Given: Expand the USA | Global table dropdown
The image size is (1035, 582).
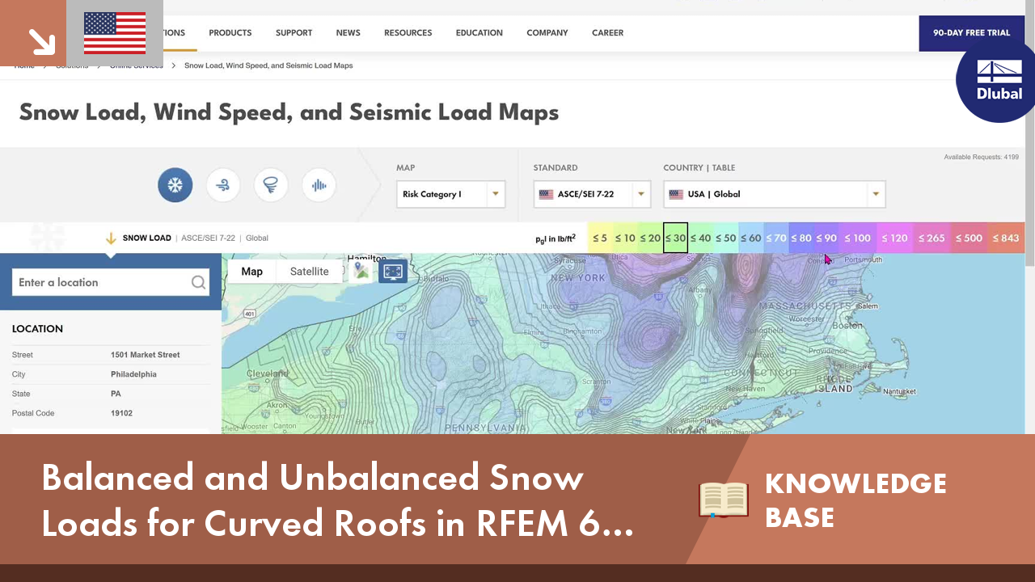Looking at the screenshot, I should point(875,194).
